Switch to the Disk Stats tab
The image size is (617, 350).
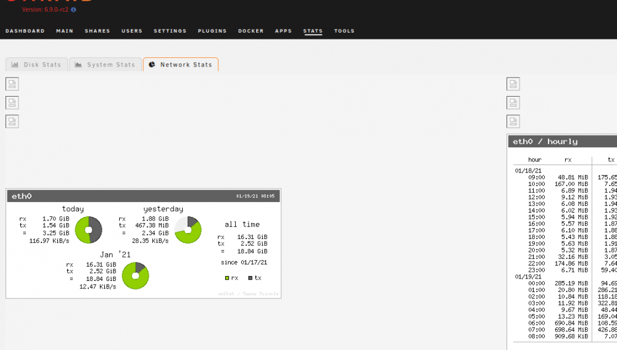click(36, 65)
